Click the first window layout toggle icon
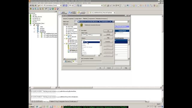The width and height of the screenshot is (192, 108). pyautogui.click(x=64, y=5)
